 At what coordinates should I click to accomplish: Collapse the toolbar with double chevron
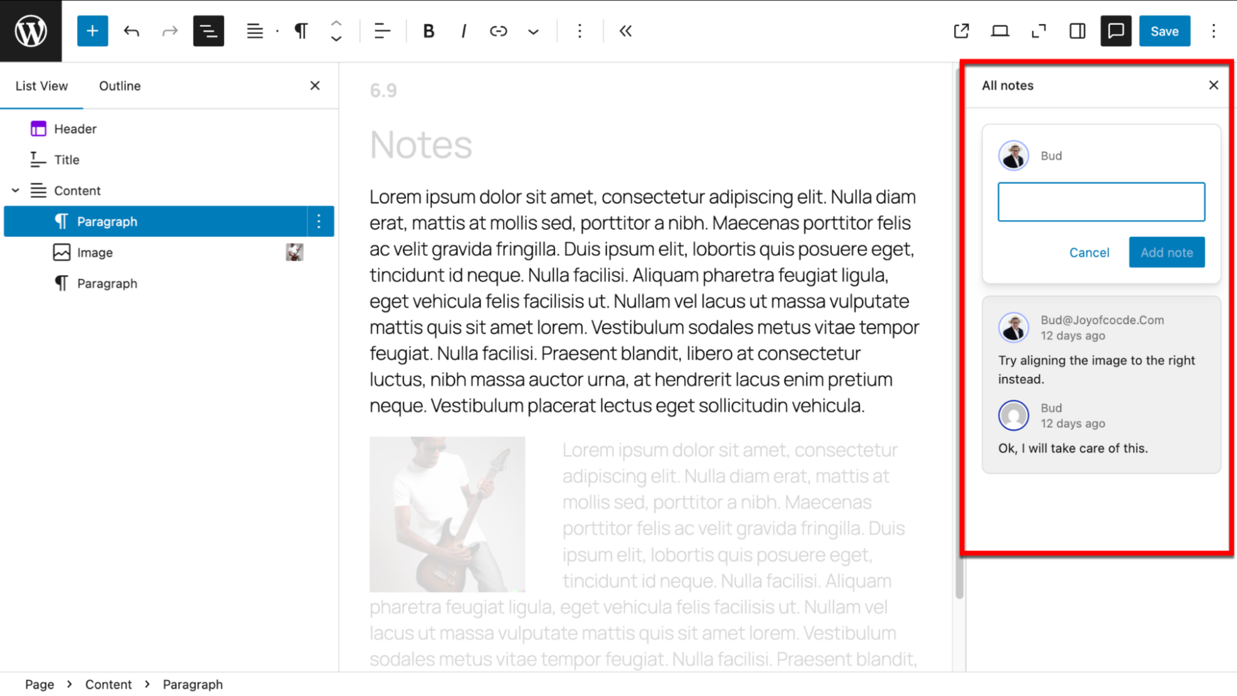click(625, 31)
